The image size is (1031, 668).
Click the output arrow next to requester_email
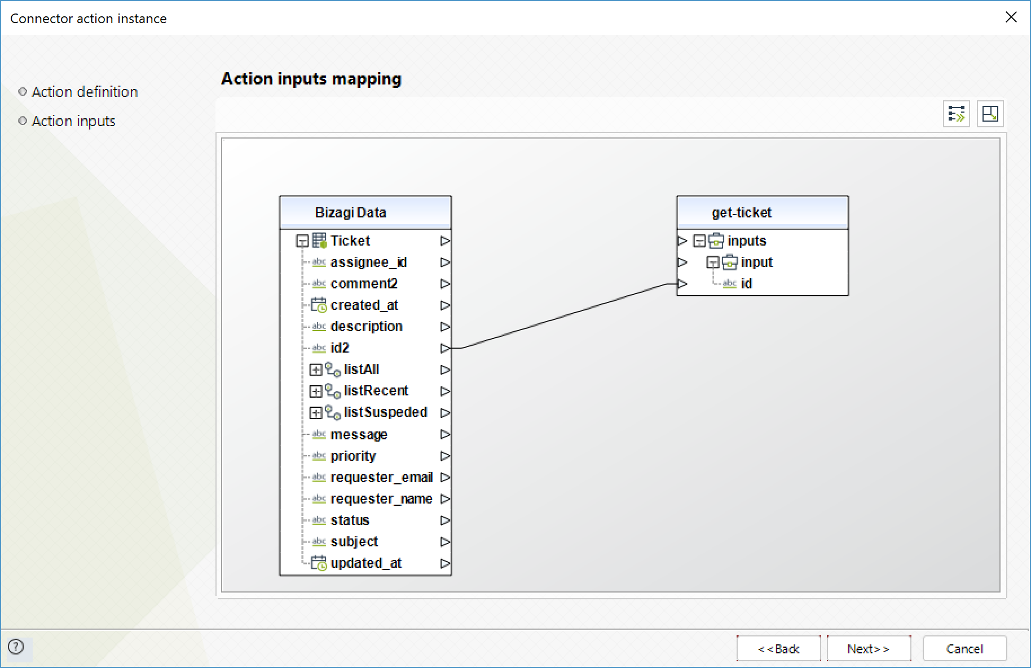[446, 477]
